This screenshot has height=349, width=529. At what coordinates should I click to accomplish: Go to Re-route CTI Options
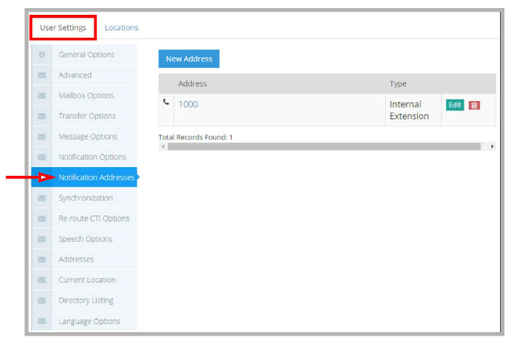coord(84,219)
